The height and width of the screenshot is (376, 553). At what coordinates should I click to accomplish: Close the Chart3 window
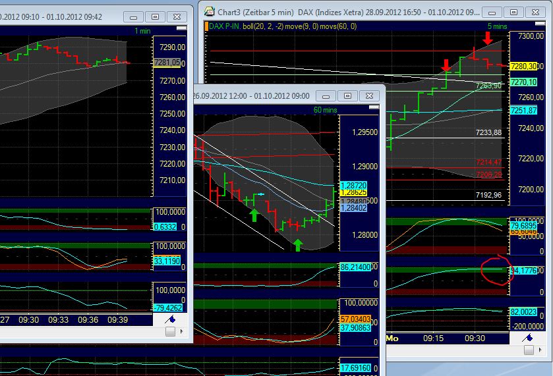coord(535,13)
